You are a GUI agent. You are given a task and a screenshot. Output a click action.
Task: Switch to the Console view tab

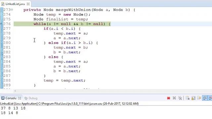(11, 98)
